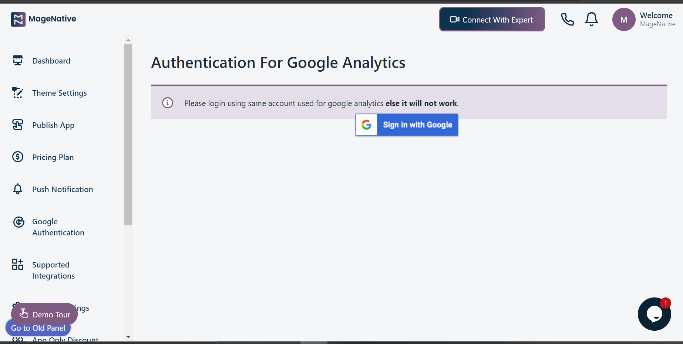Open Supported Integrations in sidebar
Viewport: 683px width, 344px height.
coord(54,270)
